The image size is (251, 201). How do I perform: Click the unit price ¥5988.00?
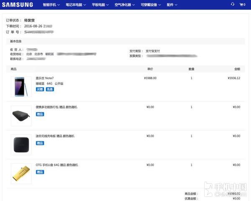click(150, 78)
